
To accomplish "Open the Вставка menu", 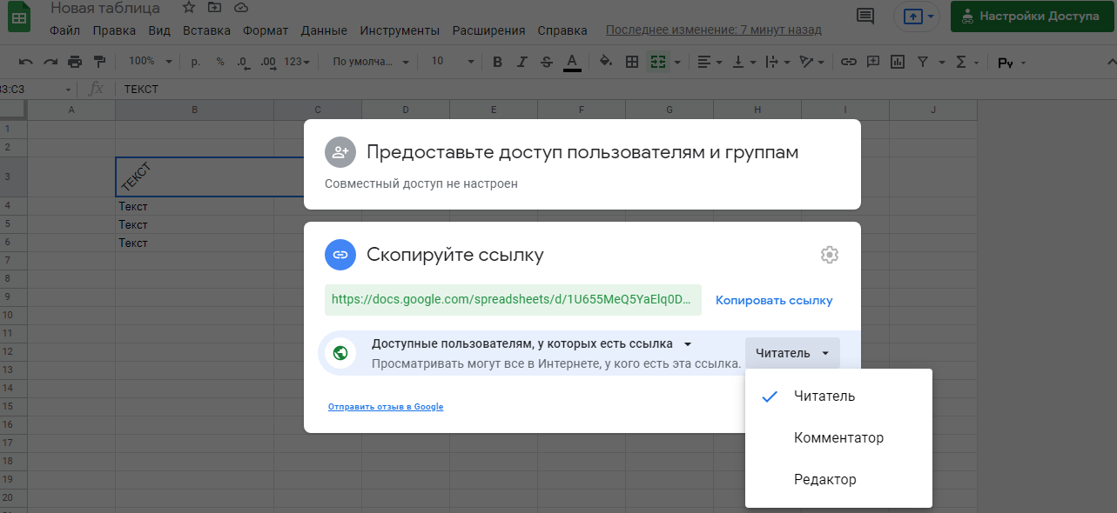I will [206, 30].
